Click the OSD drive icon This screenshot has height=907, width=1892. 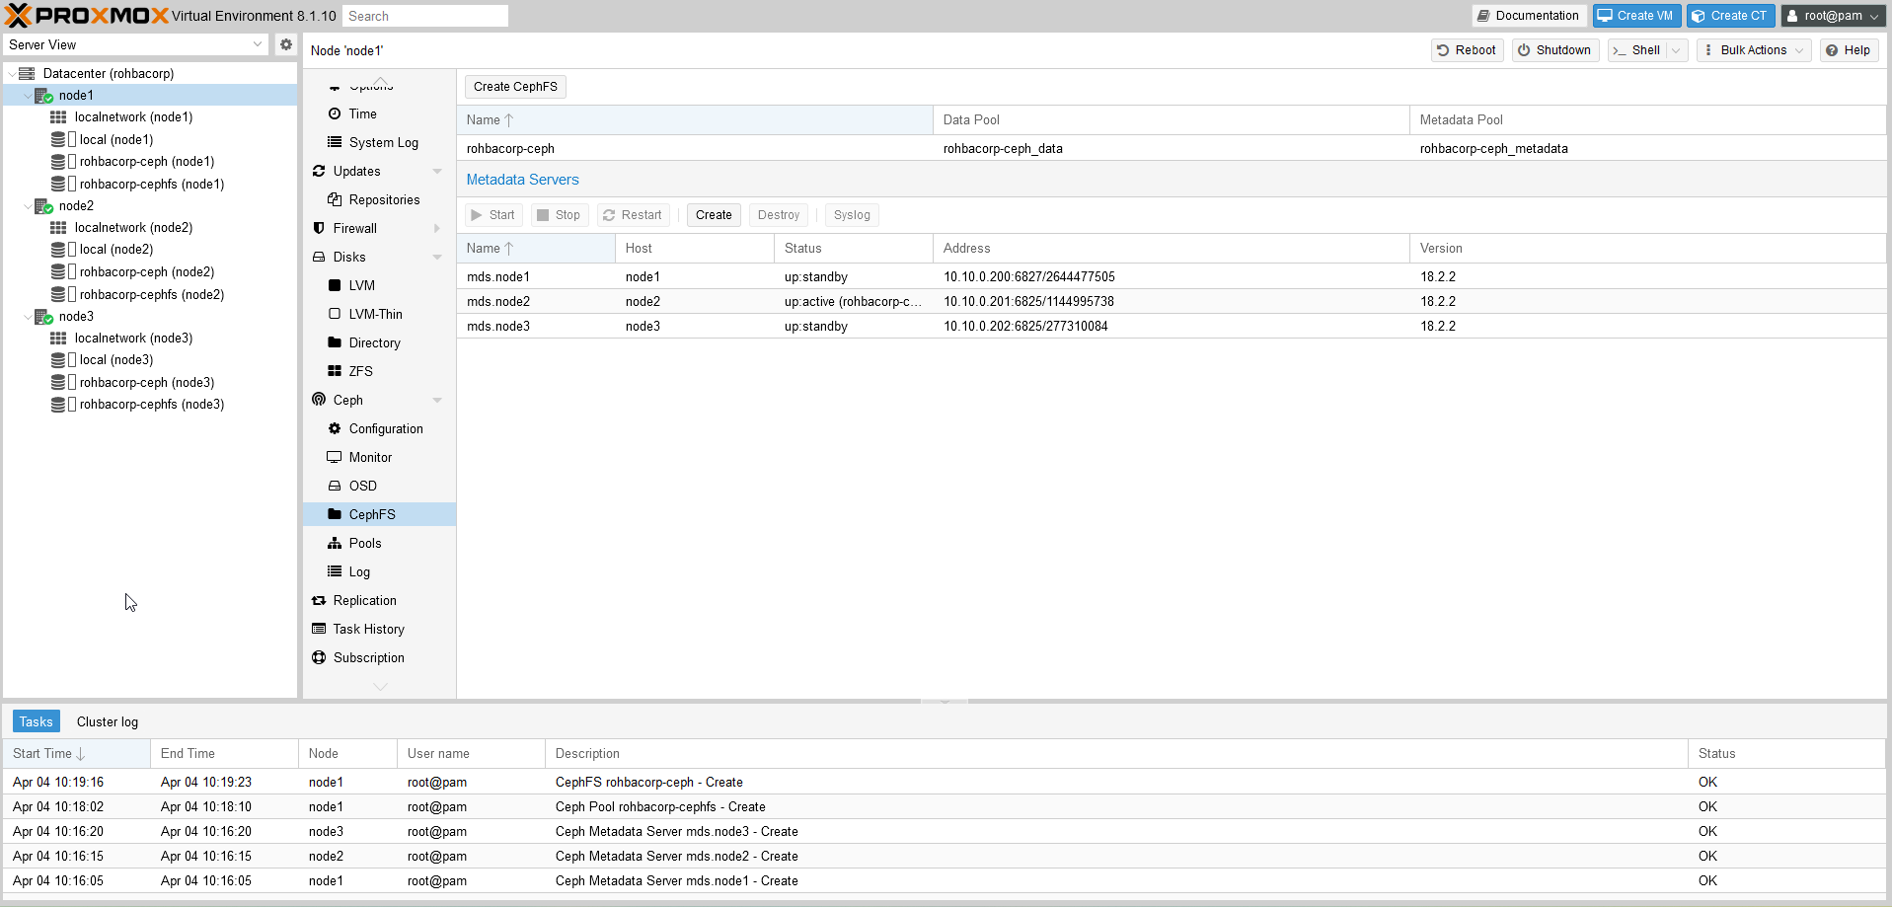(335, 486)
